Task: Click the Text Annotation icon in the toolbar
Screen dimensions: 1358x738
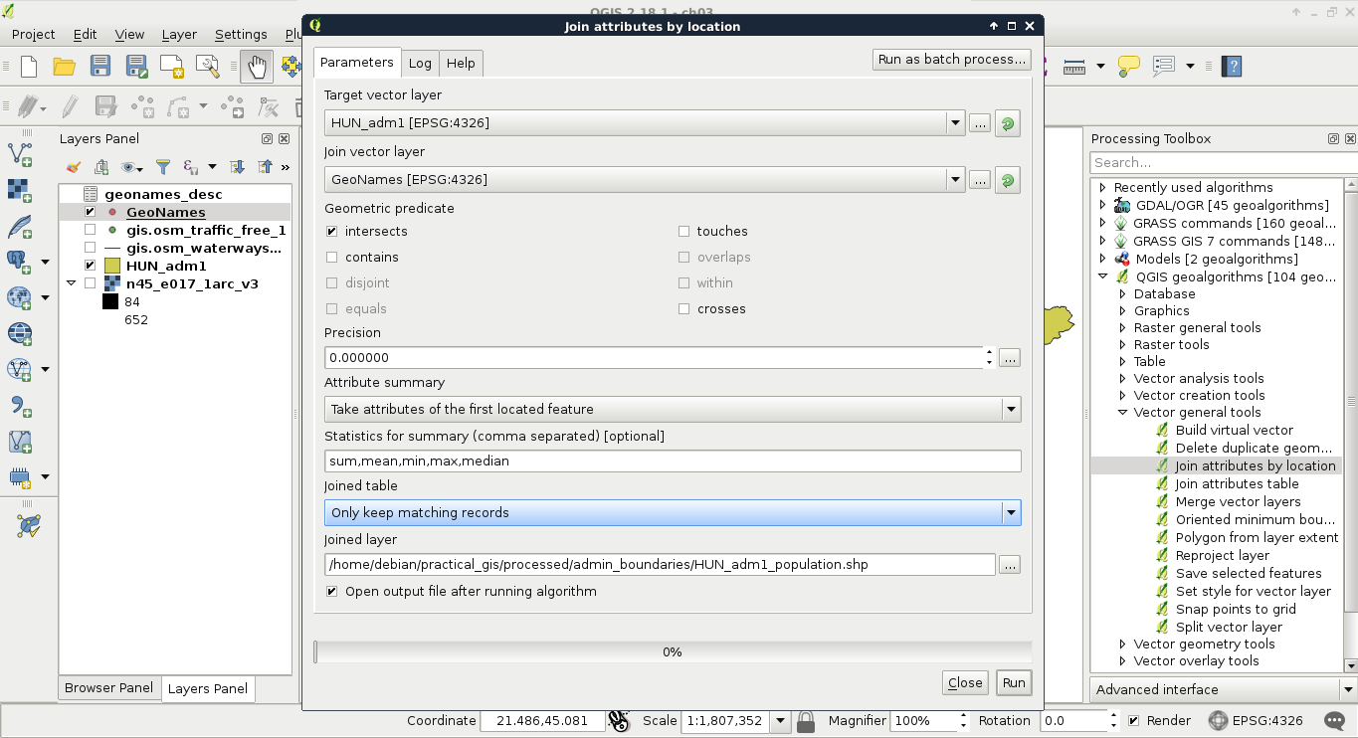Action: [1164, 67]
